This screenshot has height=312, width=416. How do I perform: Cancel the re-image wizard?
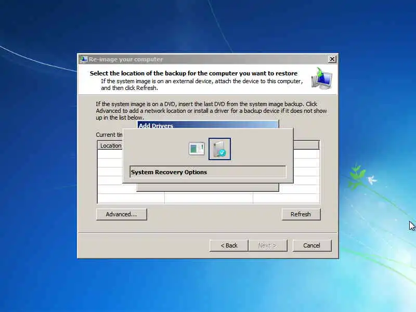(312, 245)
